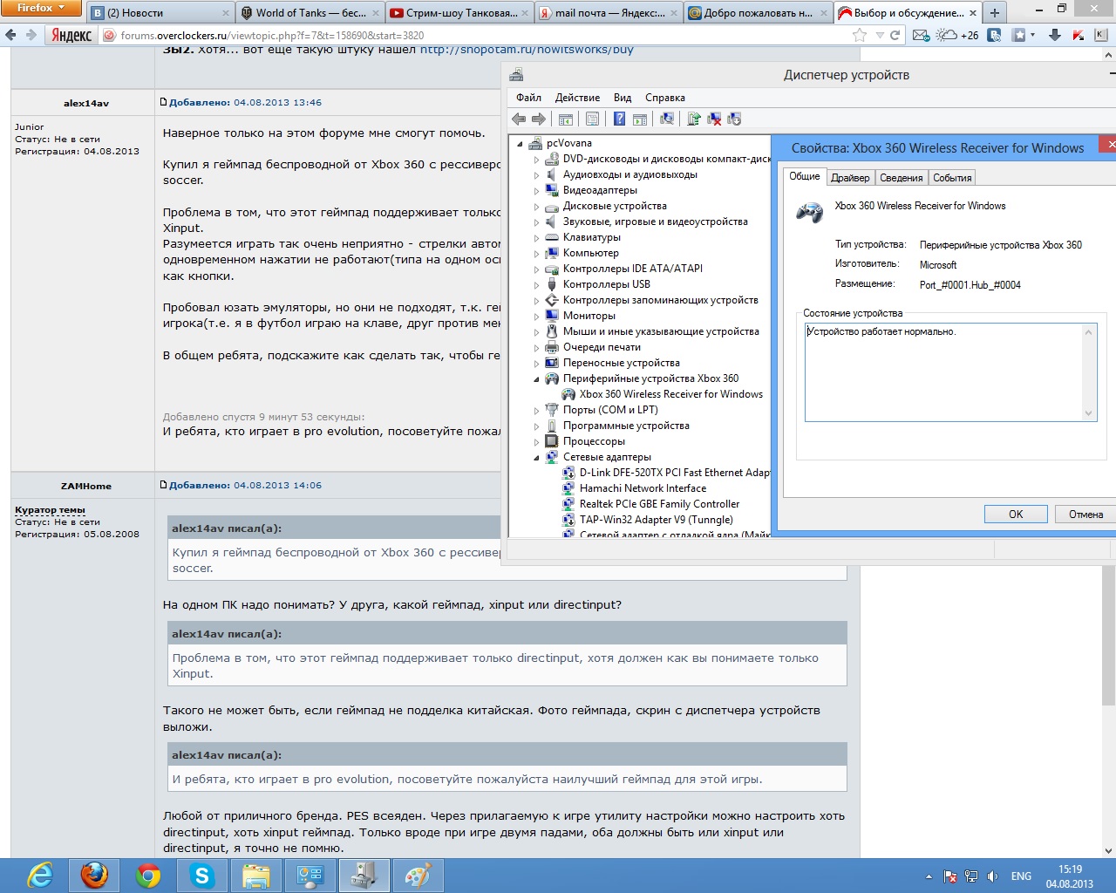Viewport: 1116px width, 893px height.
Task: Open a new browser tab with plus button
Action: click(995, 13)
